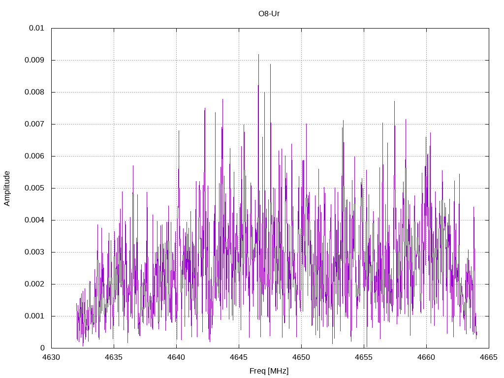
Task: Click x-axis tick label 4650
Action: 302,357
